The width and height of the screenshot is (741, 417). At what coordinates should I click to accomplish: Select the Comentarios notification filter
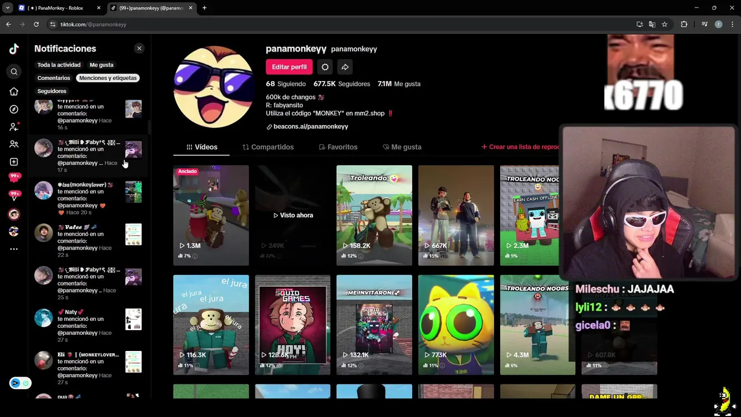pos(54,78)
